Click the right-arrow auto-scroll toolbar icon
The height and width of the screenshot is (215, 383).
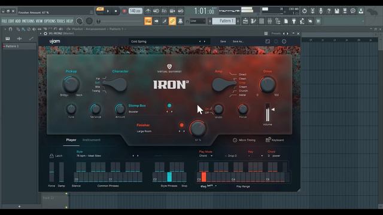156,21
